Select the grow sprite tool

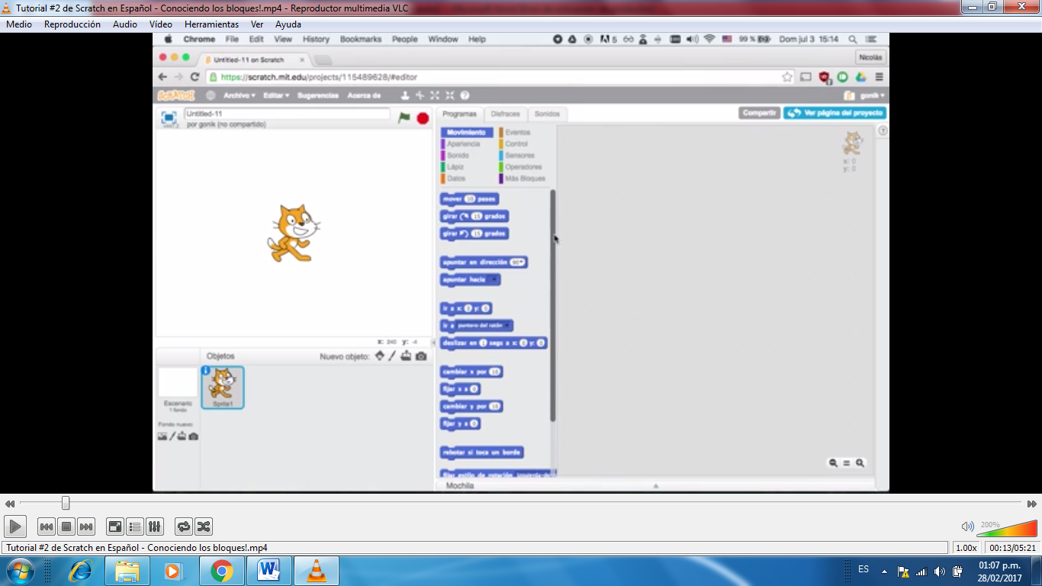[435, 95]
